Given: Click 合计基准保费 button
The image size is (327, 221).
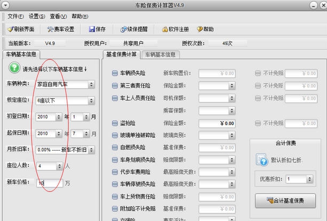Looking at the screenshot, I should click(285, 201).
